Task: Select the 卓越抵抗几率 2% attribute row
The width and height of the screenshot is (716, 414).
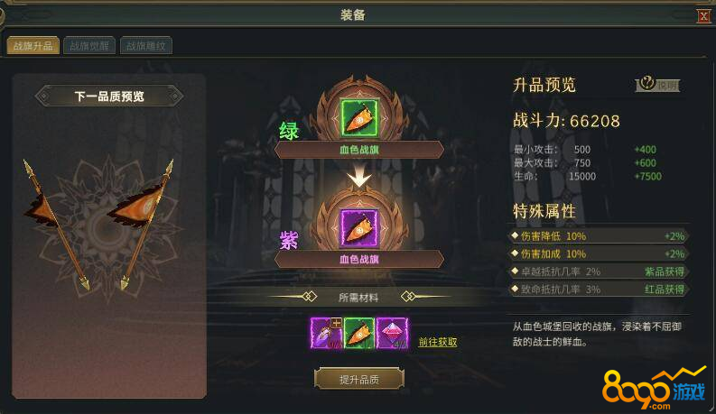Action: click(x=600, y=271)
